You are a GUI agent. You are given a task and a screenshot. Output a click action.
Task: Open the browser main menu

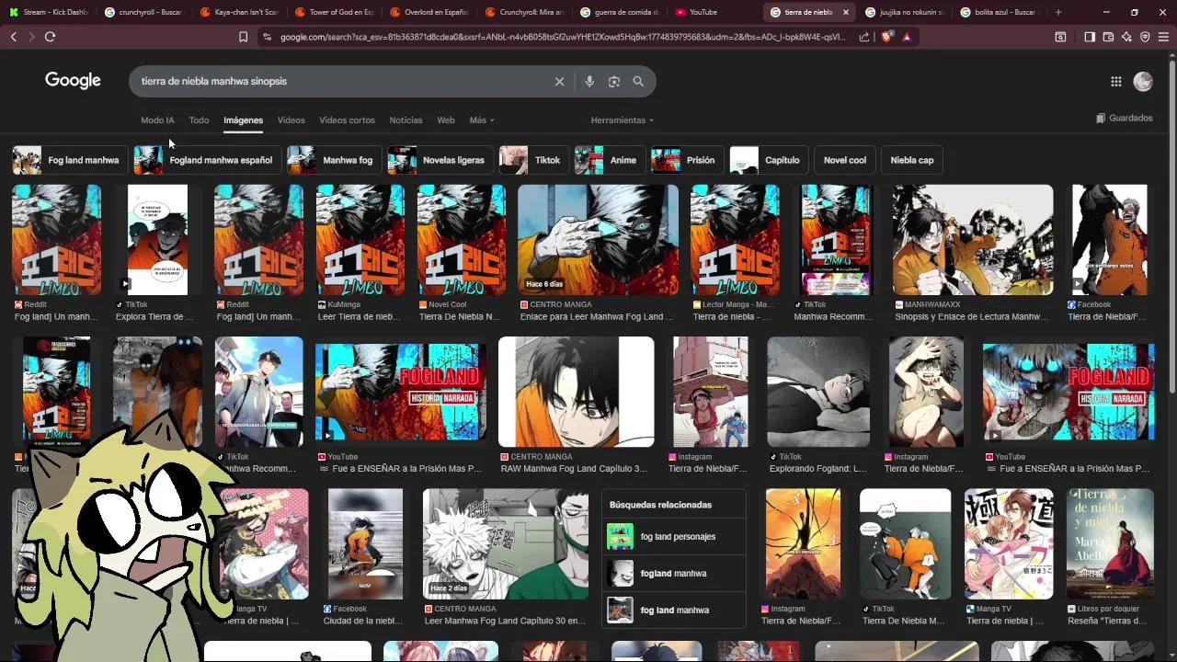point(1164,37)
